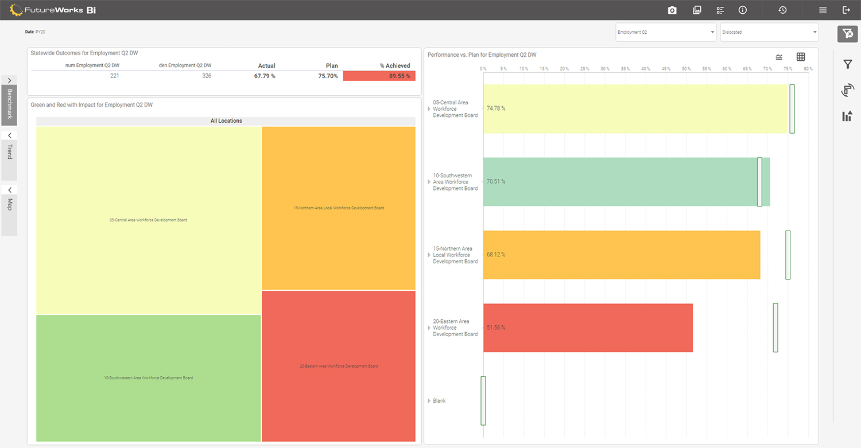Viewport: 861px width, 448px height.
Task: Open the filter icon in the right sidebar
Action: click(847, 64)
